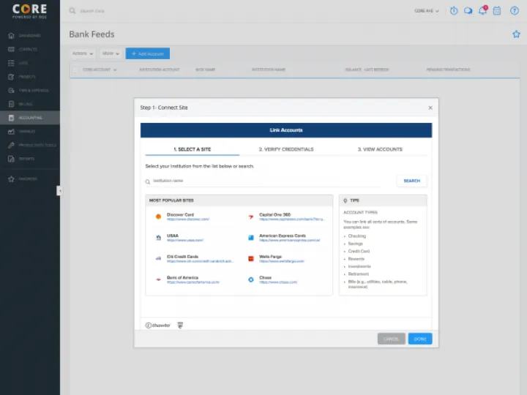This screenshot has width=527, height=395.
Task: Select the Chase logo
Action: pyautogui.click(x=251, y=279)
